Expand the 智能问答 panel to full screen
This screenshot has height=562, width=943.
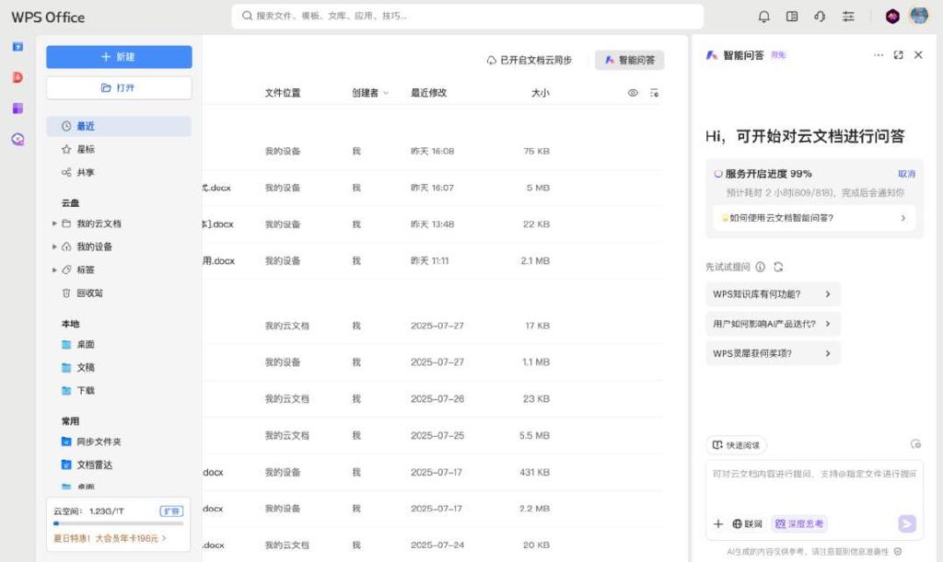[x=899, y=55]
